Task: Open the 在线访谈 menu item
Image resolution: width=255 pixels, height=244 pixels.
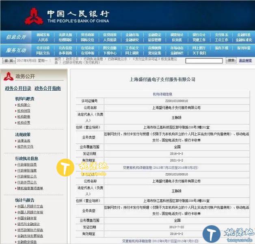Action: tap(87, 48)
